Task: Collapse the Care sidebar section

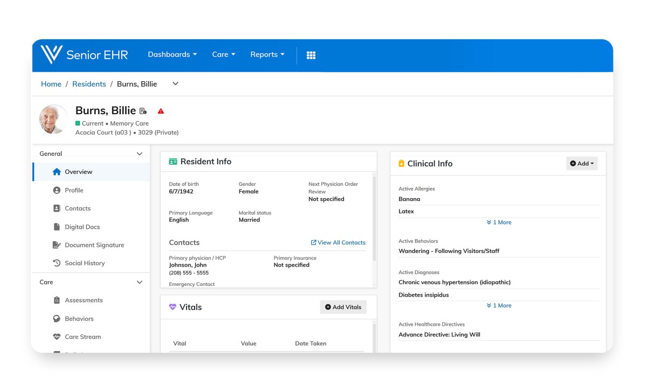Action: (140, 282)
